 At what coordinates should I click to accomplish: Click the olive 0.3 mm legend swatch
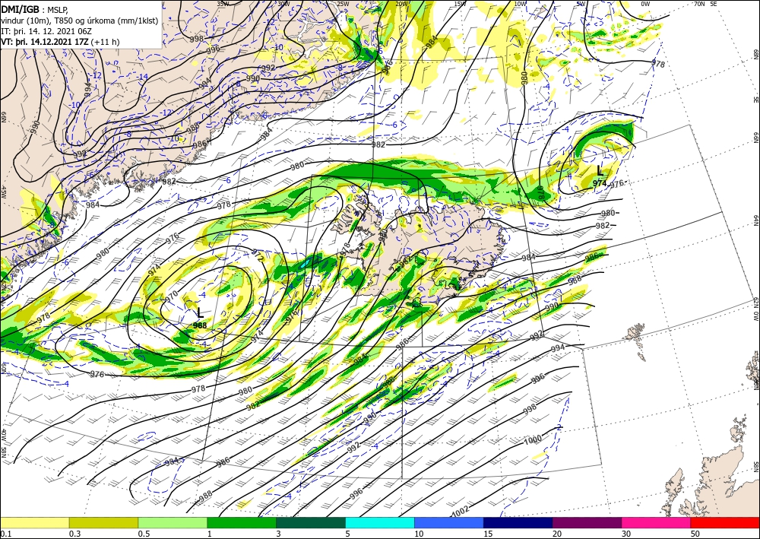tap(103, 522)
